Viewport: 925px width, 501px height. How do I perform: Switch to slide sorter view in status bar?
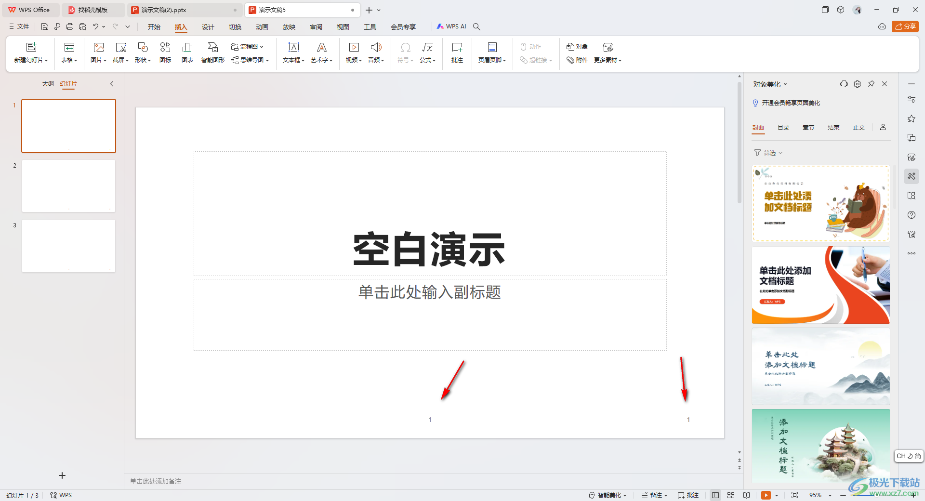731,495
